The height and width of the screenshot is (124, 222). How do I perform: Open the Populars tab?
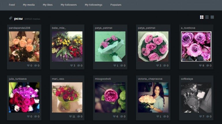[x=116, y=5]
